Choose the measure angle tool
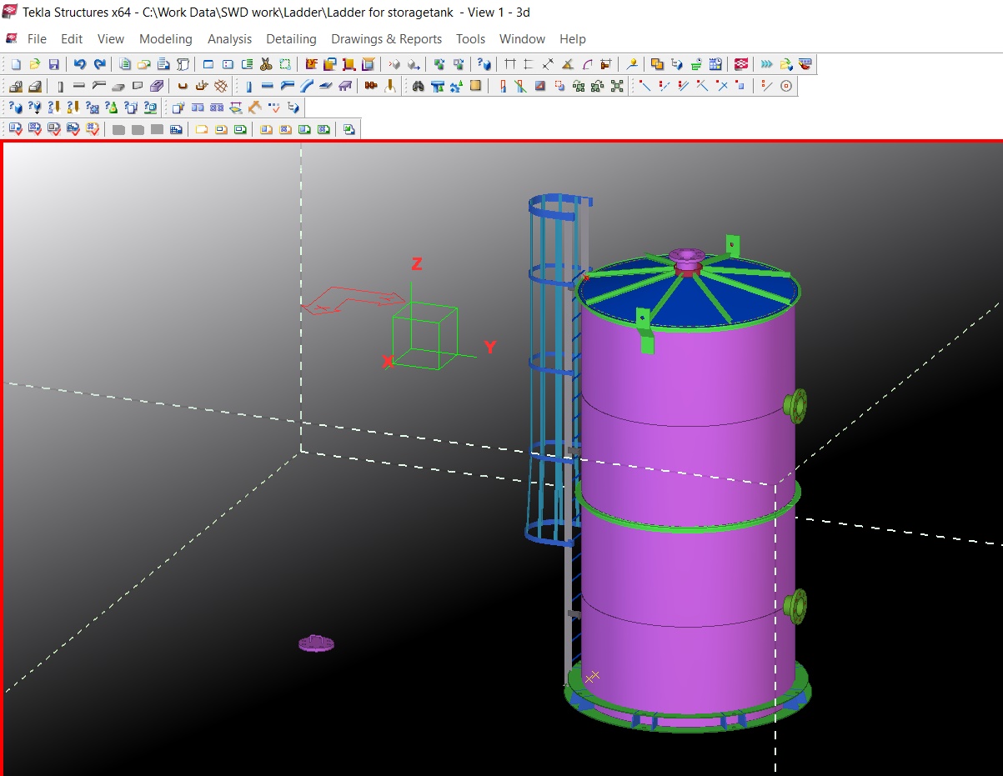 (567, 64)
